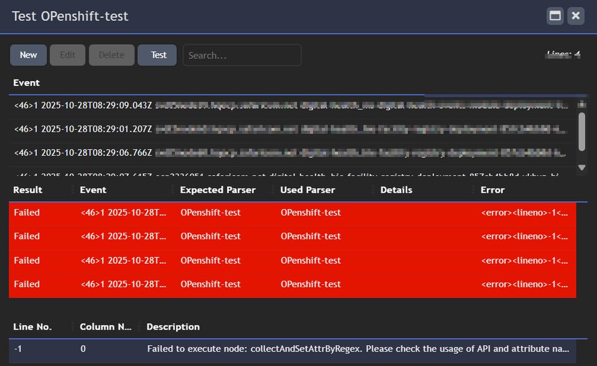The height and width of the screenshot is (366, 597).
Task: Click the Event column header above the log lines
Action: click(x=26, y=82)
